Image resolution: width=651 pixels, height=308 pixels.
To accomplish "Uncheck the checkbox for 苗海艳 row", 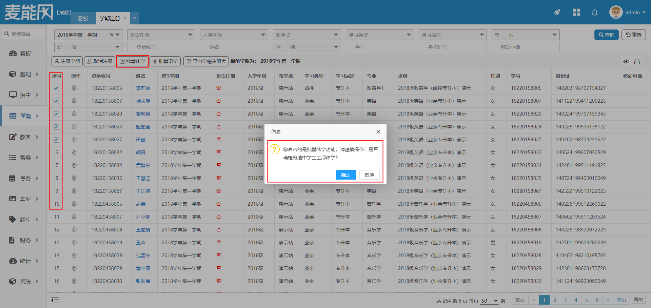I will (56, 114).
